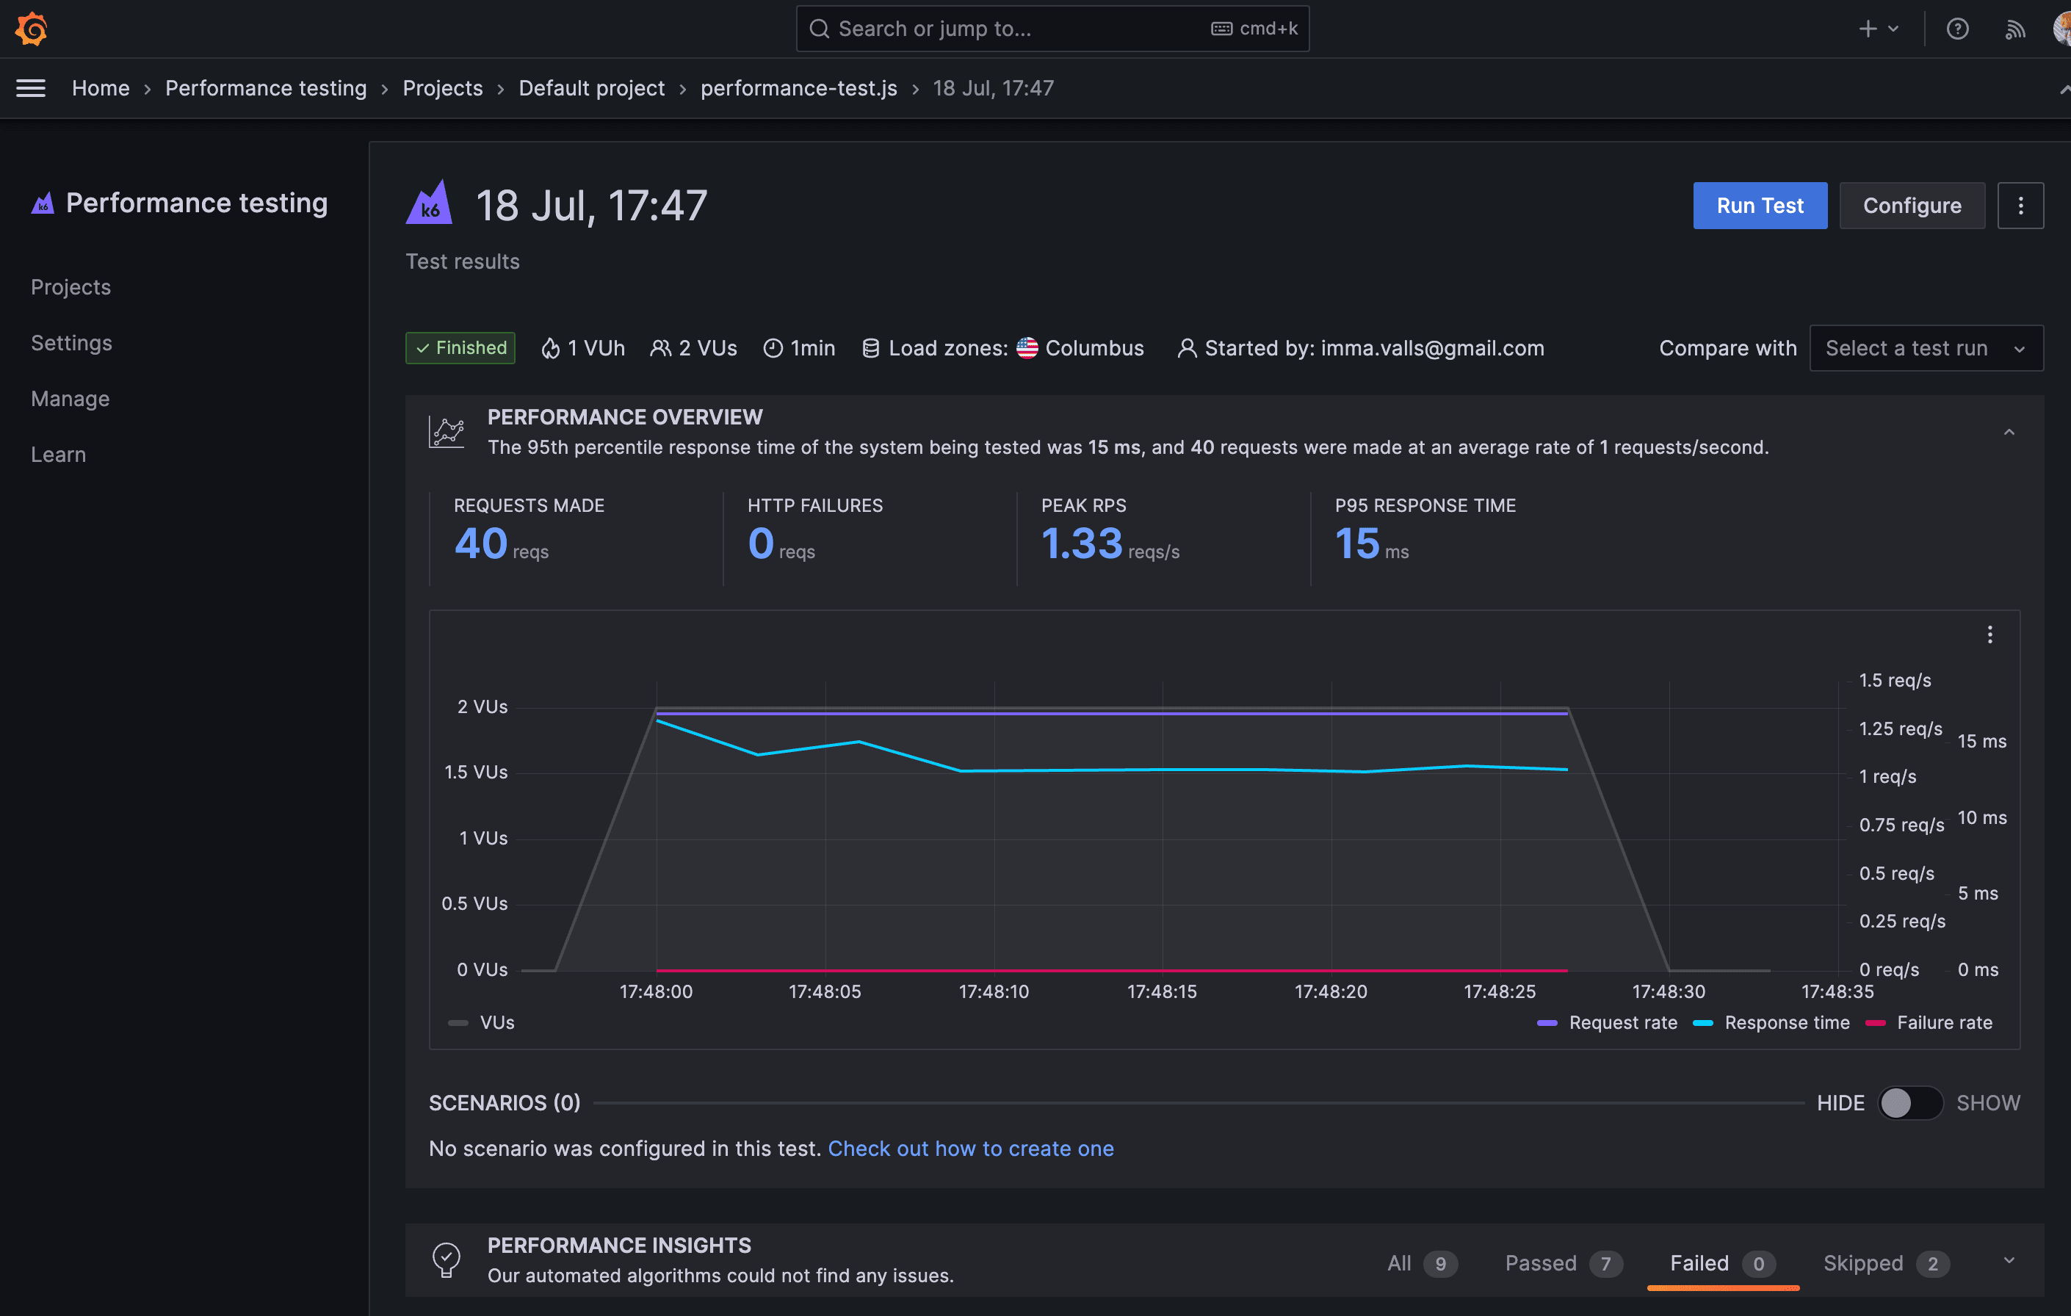Open the chart panel three-dot menu

coord(1989,634)
